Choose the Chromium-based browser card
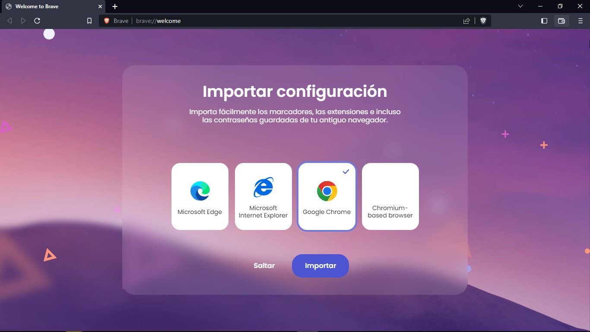Screen dimensions: 590x332 (x=390, y=196)
